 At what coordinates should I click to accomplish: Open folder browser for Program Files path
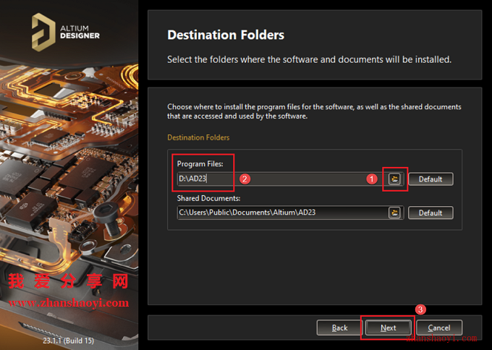(395, 179)
